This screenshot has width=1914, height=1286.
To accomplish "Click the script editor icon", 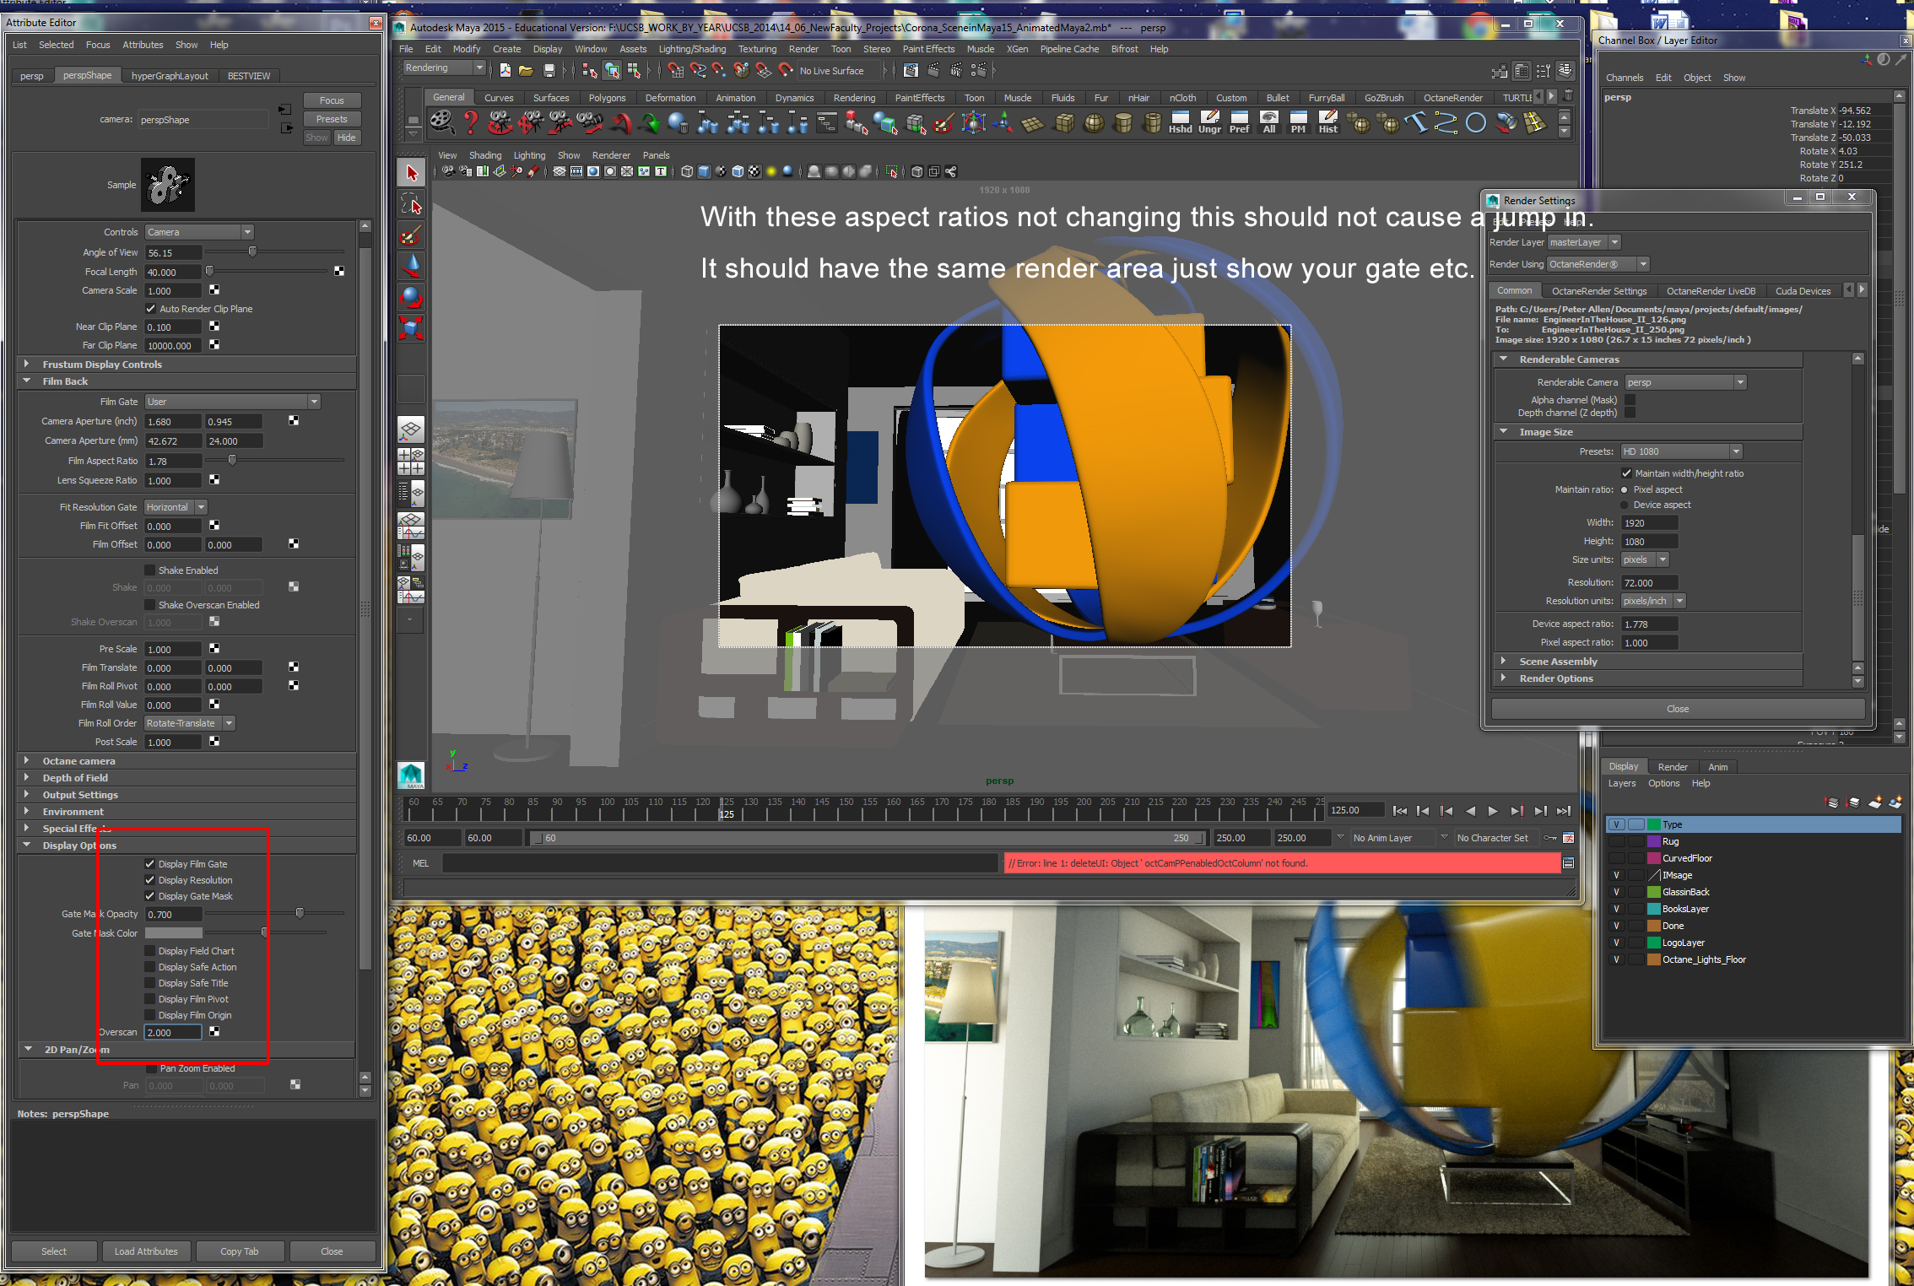I will tap(1568, 863).
